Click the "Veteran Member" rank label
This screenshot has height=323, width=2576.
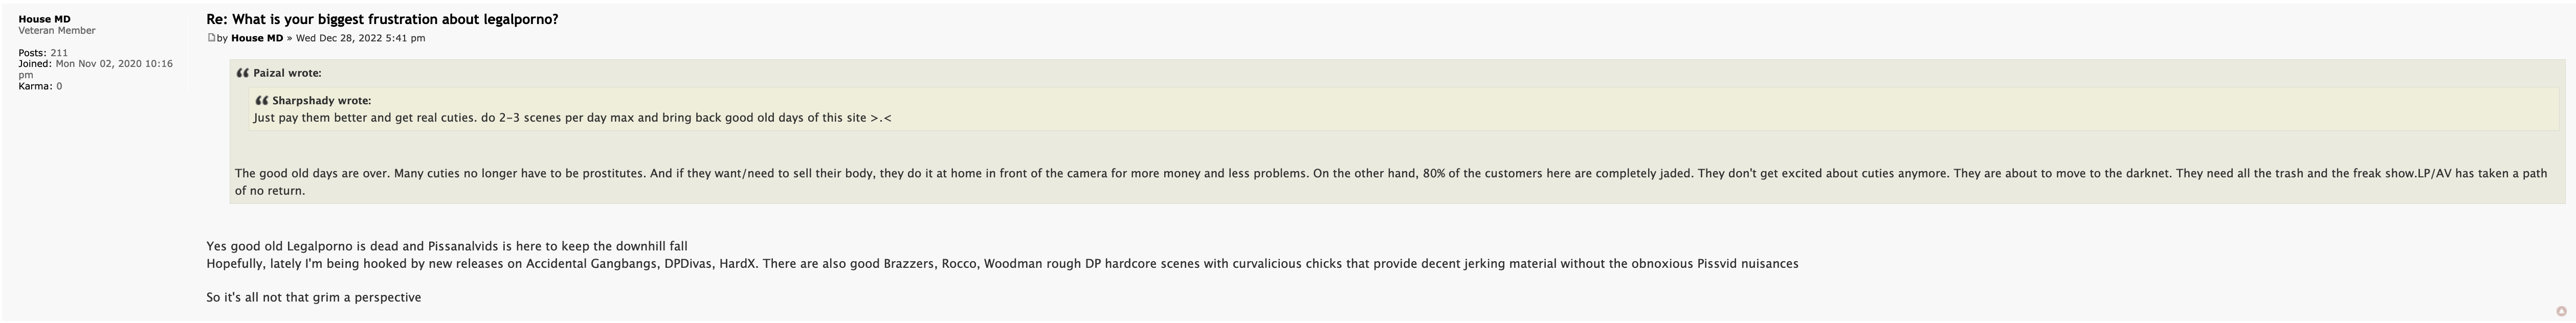pyautogui.click(x=57, y=31)
